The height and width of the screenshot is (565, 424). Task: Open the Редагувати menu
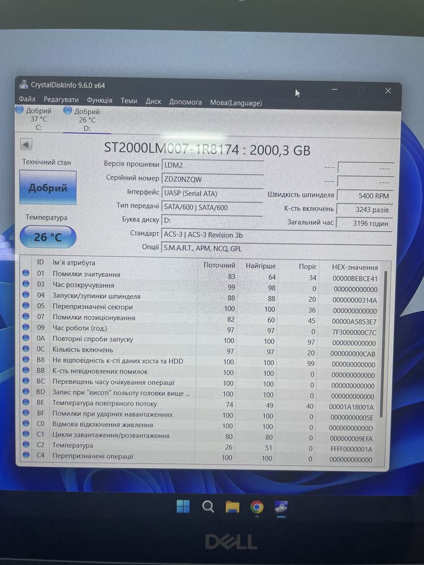coord(61,100)
